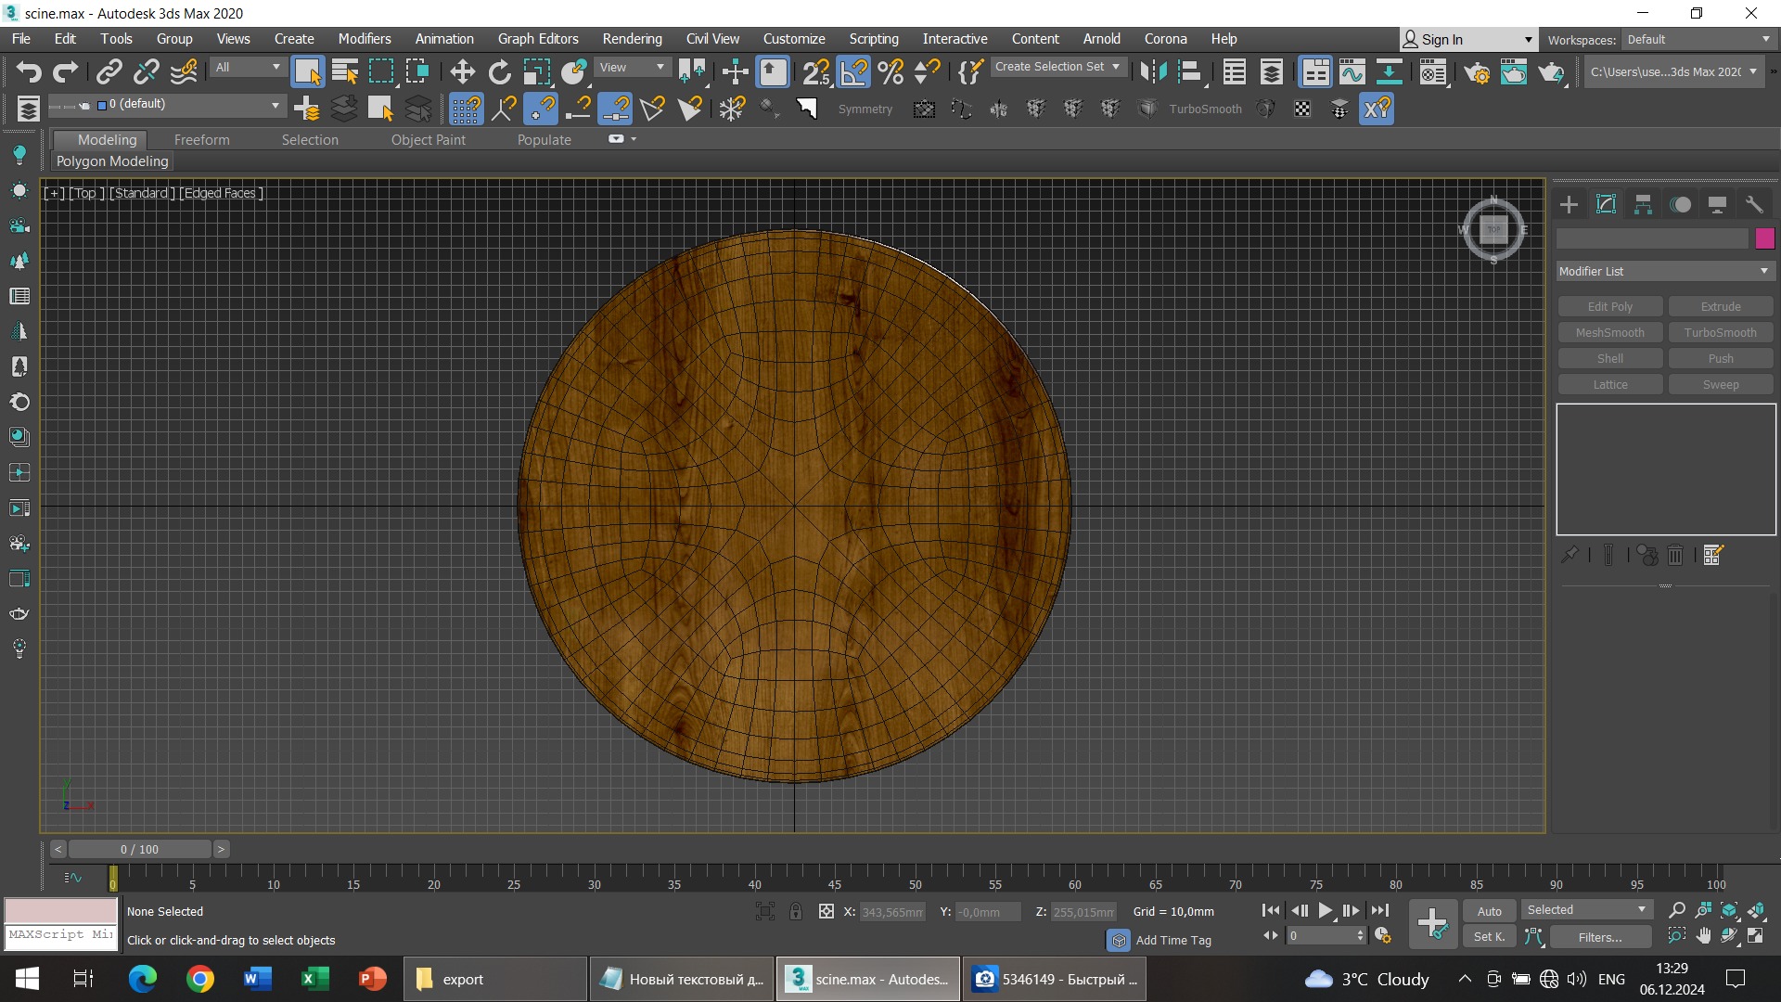Expand the Modifier List dropdown
This screenshot has width=1781, height=1002.
pyautogui.click(x=1665, y=271)
